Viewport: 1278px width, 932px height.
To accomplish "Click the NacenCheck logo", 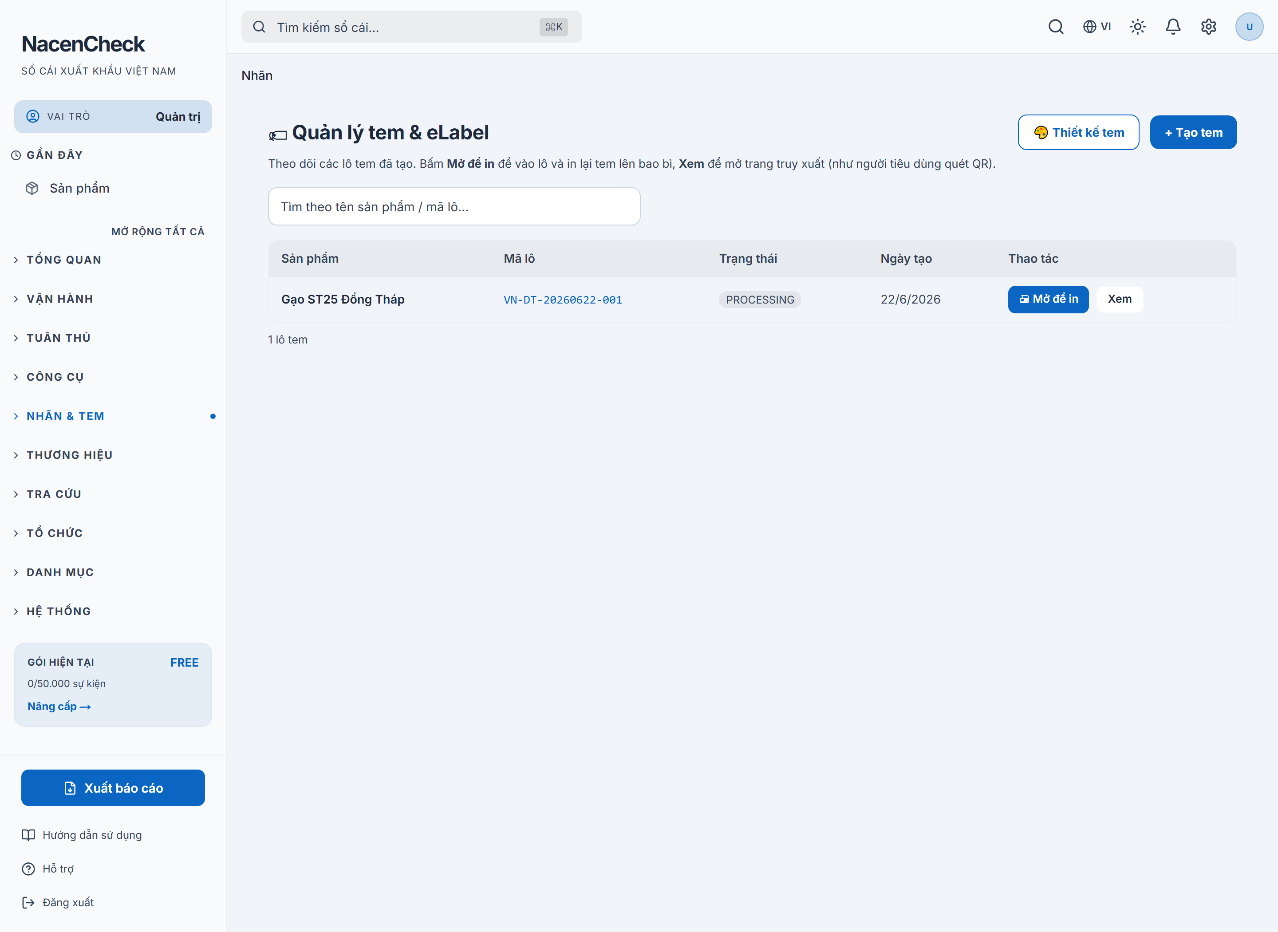I will [x=83, y=44].
